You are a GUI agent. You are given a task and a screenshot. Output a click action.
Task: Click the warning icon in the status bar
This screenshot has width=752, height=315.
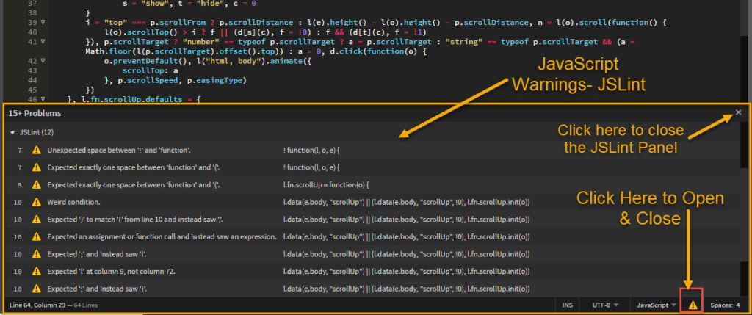(690, 304)
